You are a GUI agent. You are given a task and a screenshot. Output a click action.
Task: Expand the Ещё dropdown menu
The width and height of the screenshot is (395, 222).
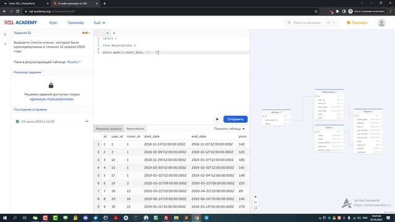pyautogui.click(x=99, y=23)
